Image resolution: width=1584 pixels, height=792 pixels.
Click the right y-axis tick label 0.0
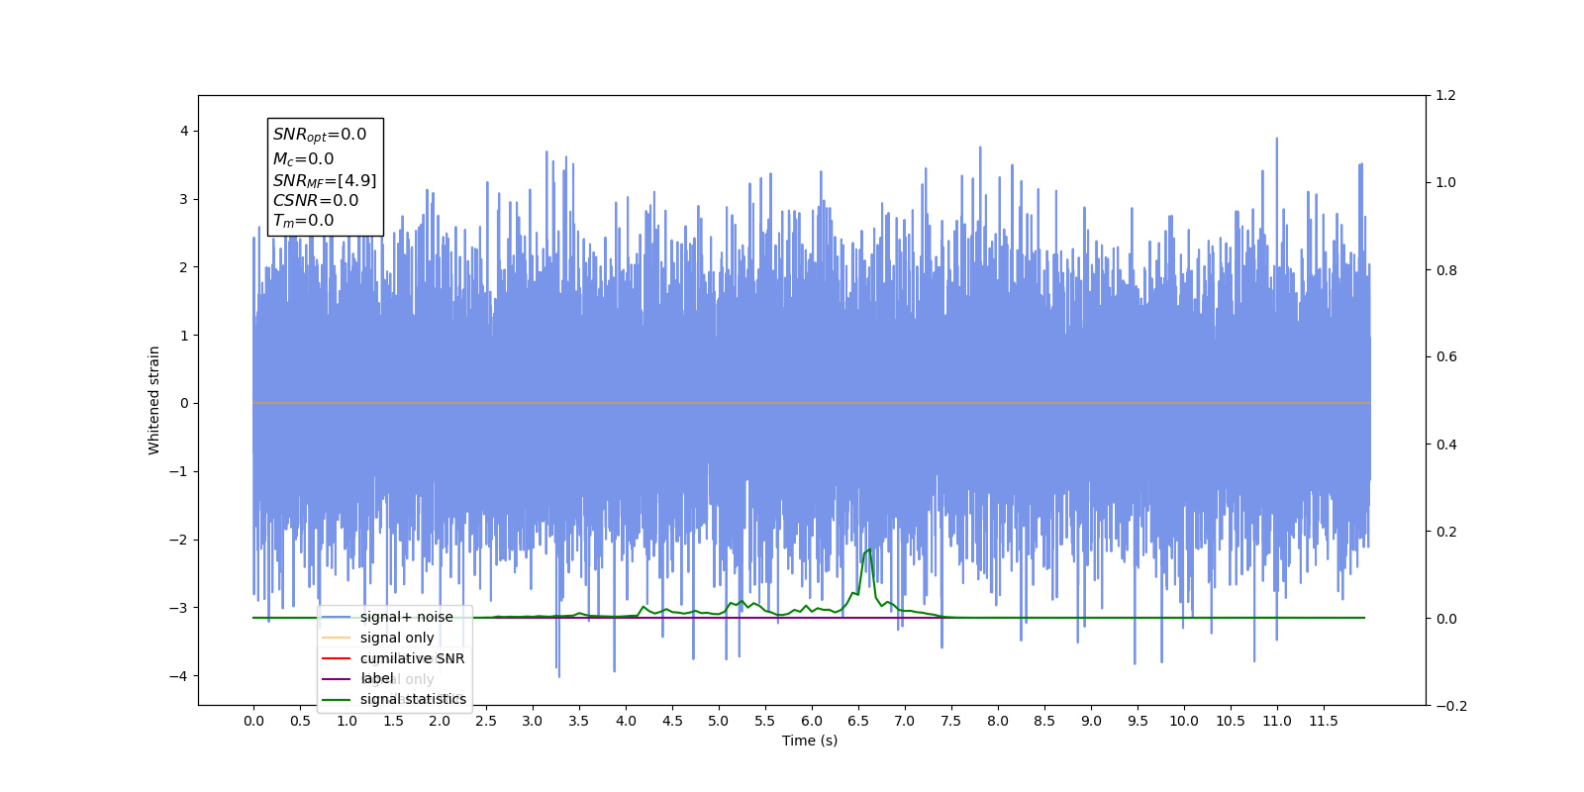(1446, 619)
